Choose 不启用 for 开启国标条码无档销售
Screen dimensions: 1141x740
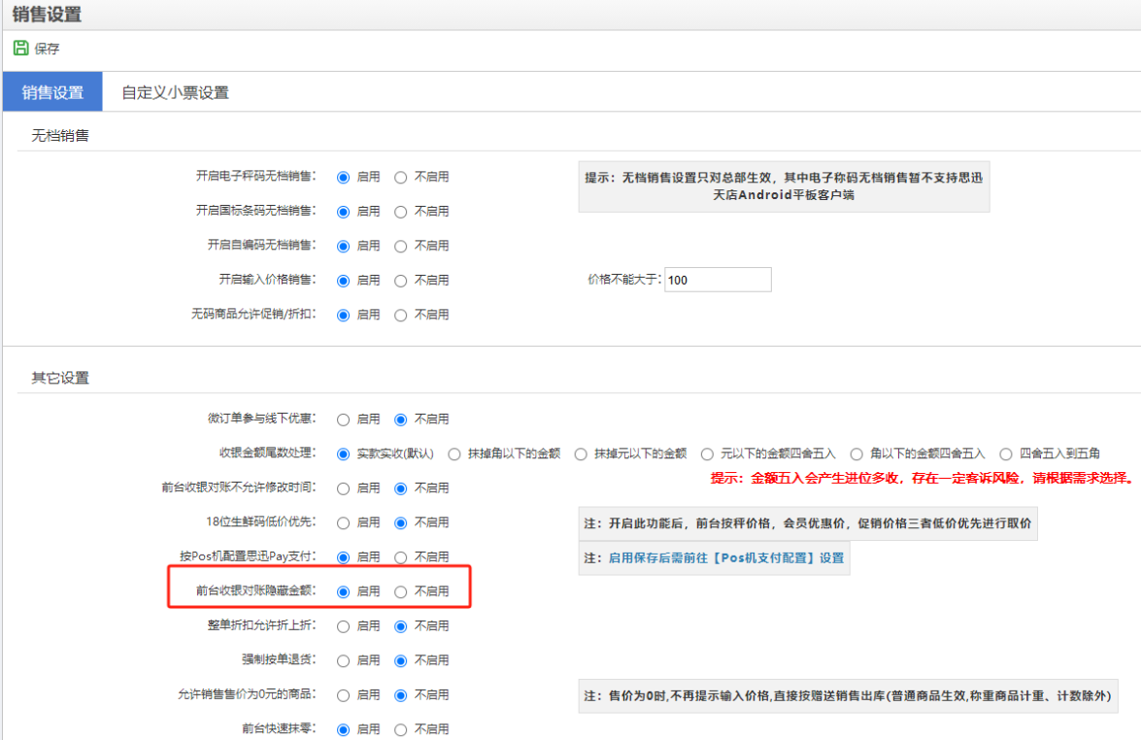(400, 212)
